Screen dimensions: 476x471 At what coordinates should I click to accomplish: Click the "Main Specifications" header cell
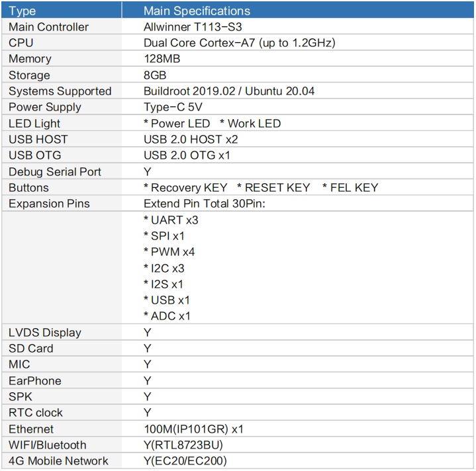(197, 11)
